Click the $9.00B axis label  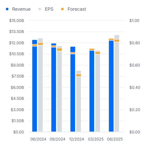pos(17,65)
